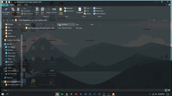Open the Copy to menu
The image size is (172, 96).
tap(42, 11)
